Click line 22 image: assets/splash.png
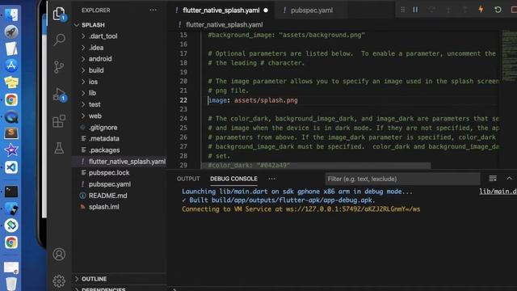The image size is (517, 291). [x=253, y=100]
